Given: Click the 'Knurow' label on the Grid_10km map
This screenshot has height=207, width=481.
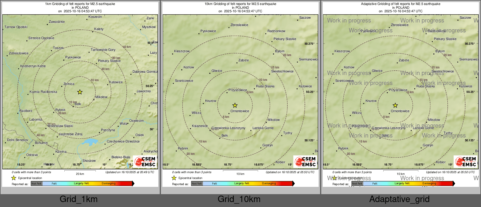Looking at the screenshot, I should pyautogui.click(x=211, y=101).
